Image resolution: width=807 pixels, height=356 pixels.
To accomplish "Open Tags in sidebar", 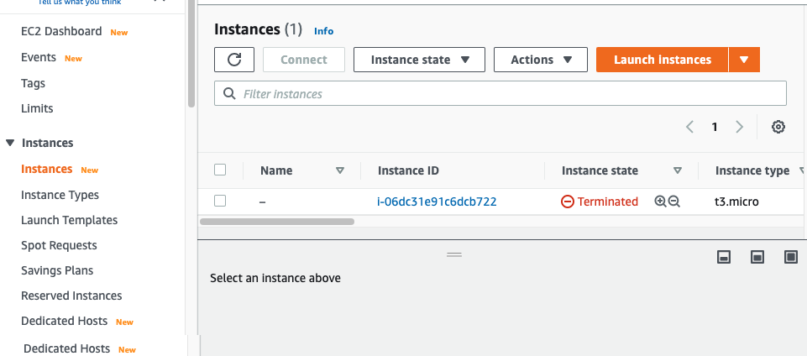I will [33, 83].
